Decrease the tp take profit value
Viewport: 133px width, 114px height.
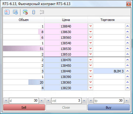[x=91, y=101]
